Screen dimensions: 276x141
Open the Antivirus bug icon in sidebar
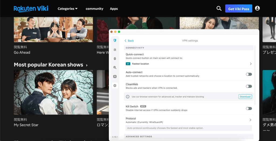[115, 59]
